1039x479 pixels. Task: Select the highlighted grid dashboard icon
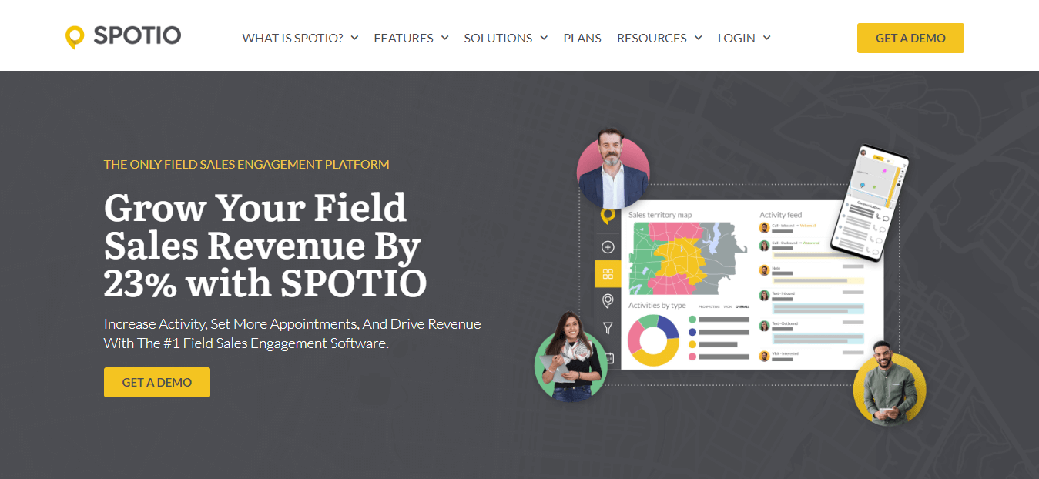click(x=608, y=273)
